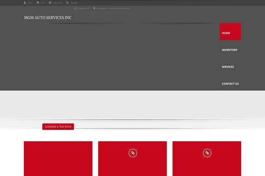Open the Home menu item
The width and height of the screenshot is (265, 176).
click(230, 32)
